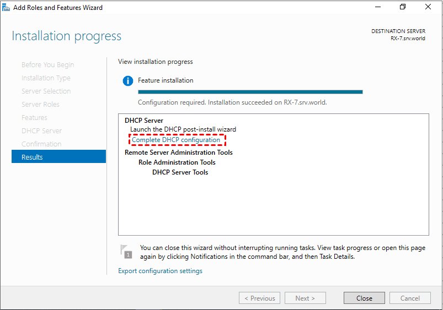Image resolution: width=443 pixels, height=310 pixels.
Task: Click the blue Feature installation info icon
Action: [128, 81]
